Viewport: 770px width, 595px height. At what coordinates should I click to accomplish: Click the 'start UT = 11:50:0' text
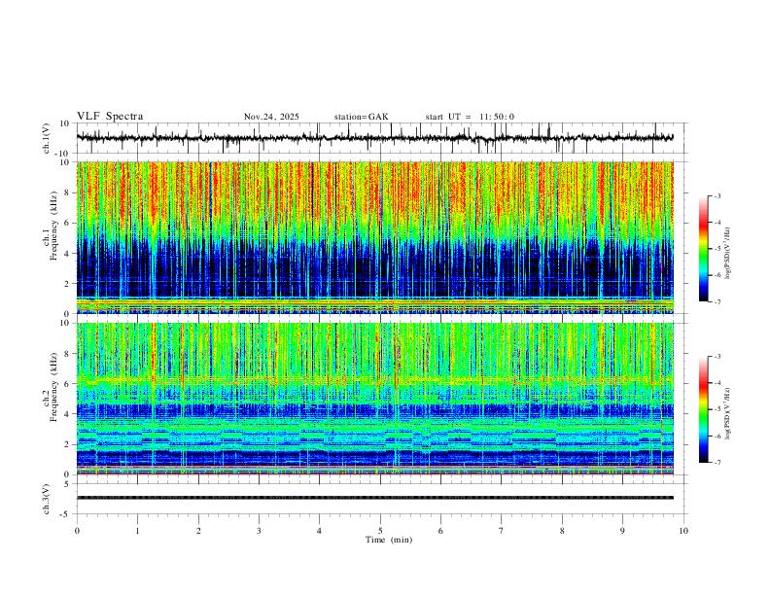point(470,117)
